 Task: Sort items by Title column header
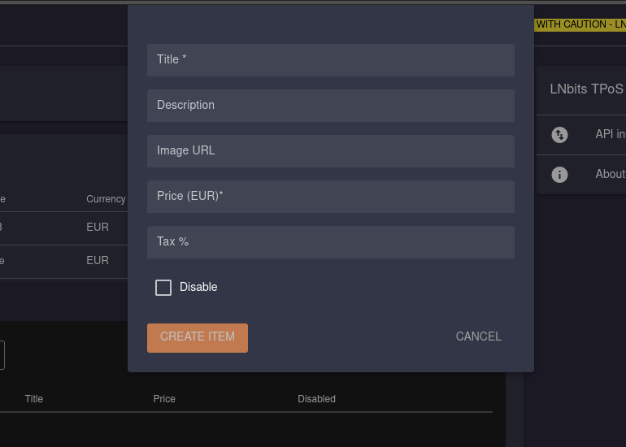coord(34,399)
